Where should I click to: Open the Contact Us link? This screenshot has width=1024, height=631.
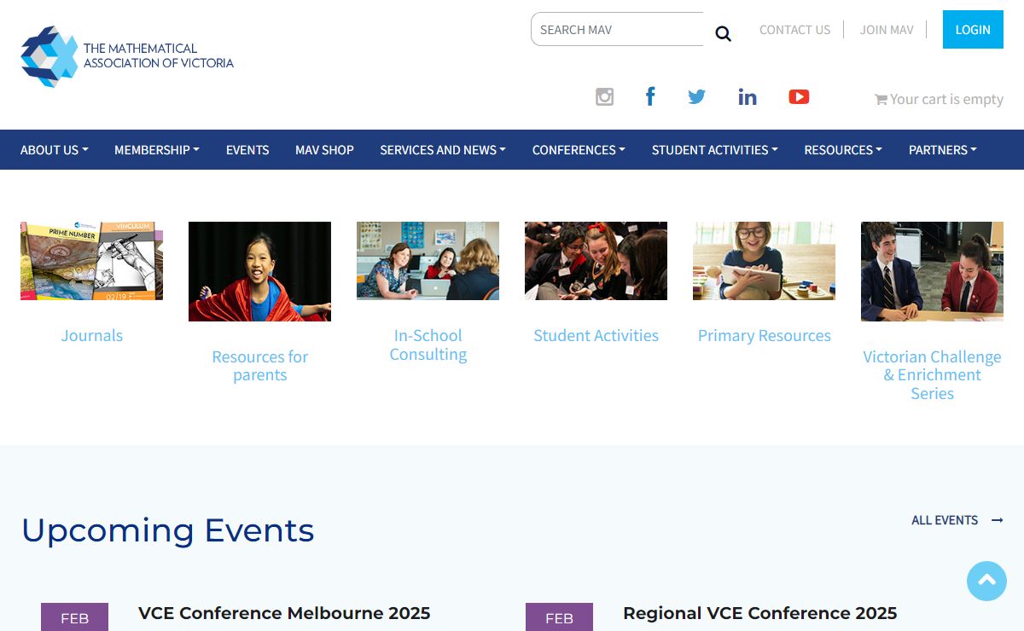[x=794, y=30]
